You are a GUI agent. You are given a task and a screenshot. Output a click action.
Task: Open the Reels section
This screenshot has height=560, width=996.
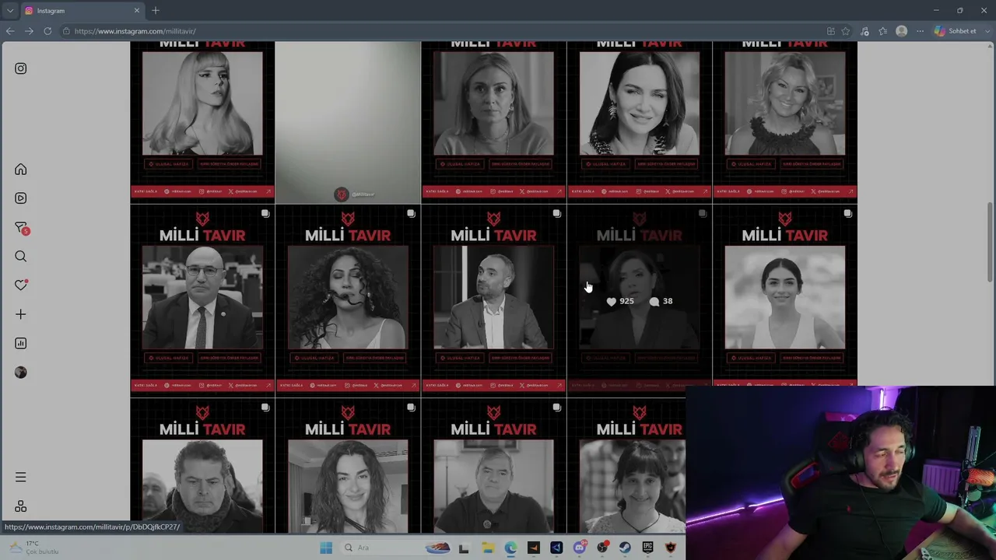pyautogui.click(x=21, y=198)
